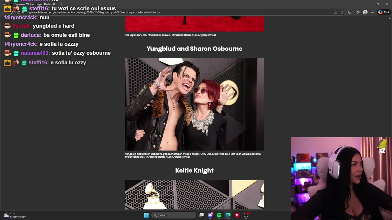Switch to Microsoft Edge on the taskbar
Image resolution: width=392 pixels, height=220 pixels.
(228, 215)
